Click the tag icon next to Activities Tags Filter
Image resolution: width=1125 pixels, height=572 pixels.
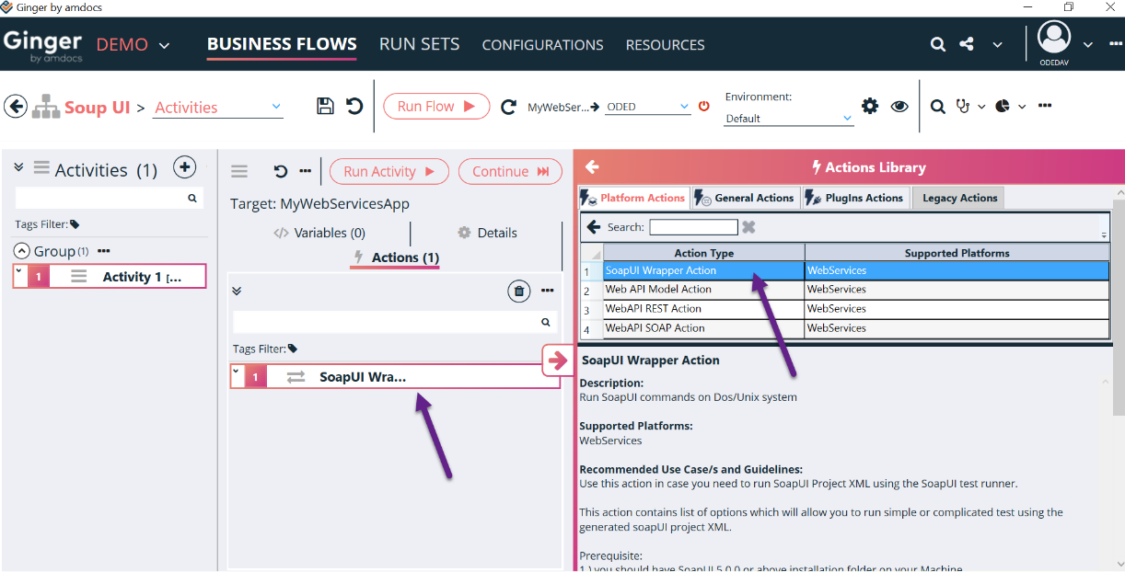pyautogui.click(x=75, y=224)
